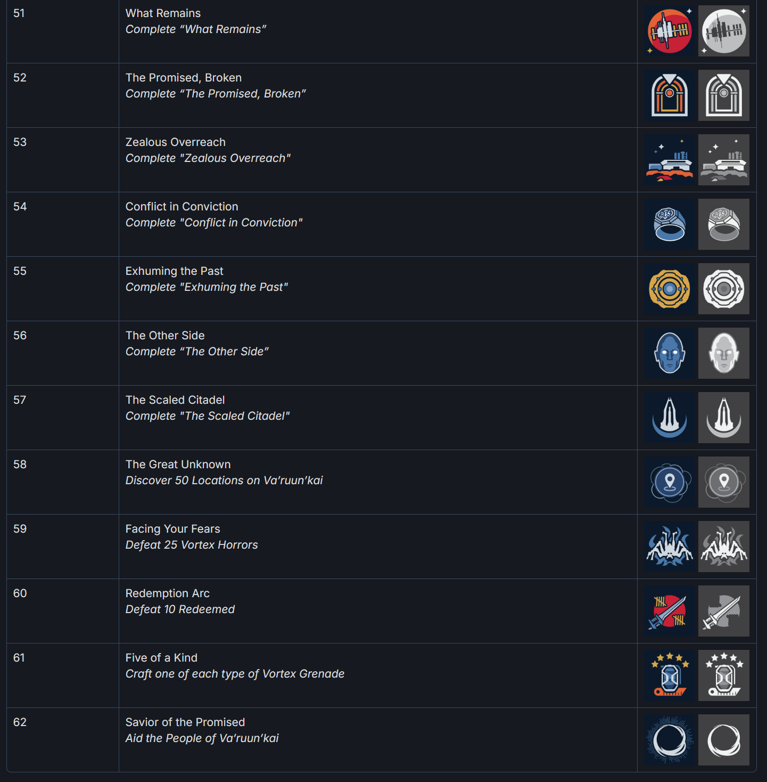Click the blue face The Other Side icon
767x782 pixels.
point(670,353)
